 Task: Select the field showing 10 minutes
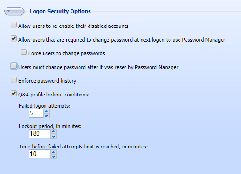(39, 154)
